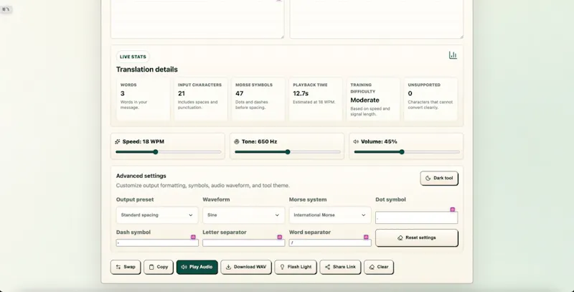Focus the Word separator input field
This screenshot has width=574, height=292.
pos(330,243)
